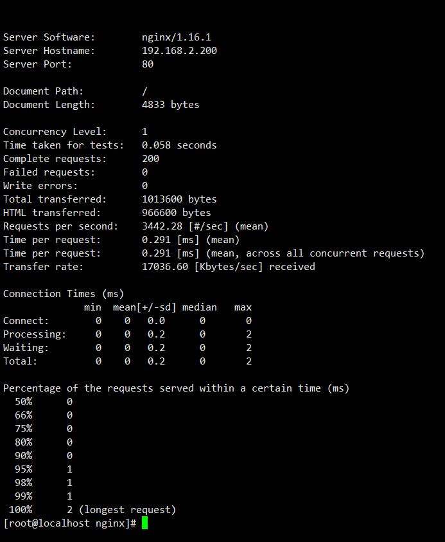Viewport: 445px width, 542px height.
Task: Click the Total transferred 1013600 bytes value
Action: [x=179, y=199]
